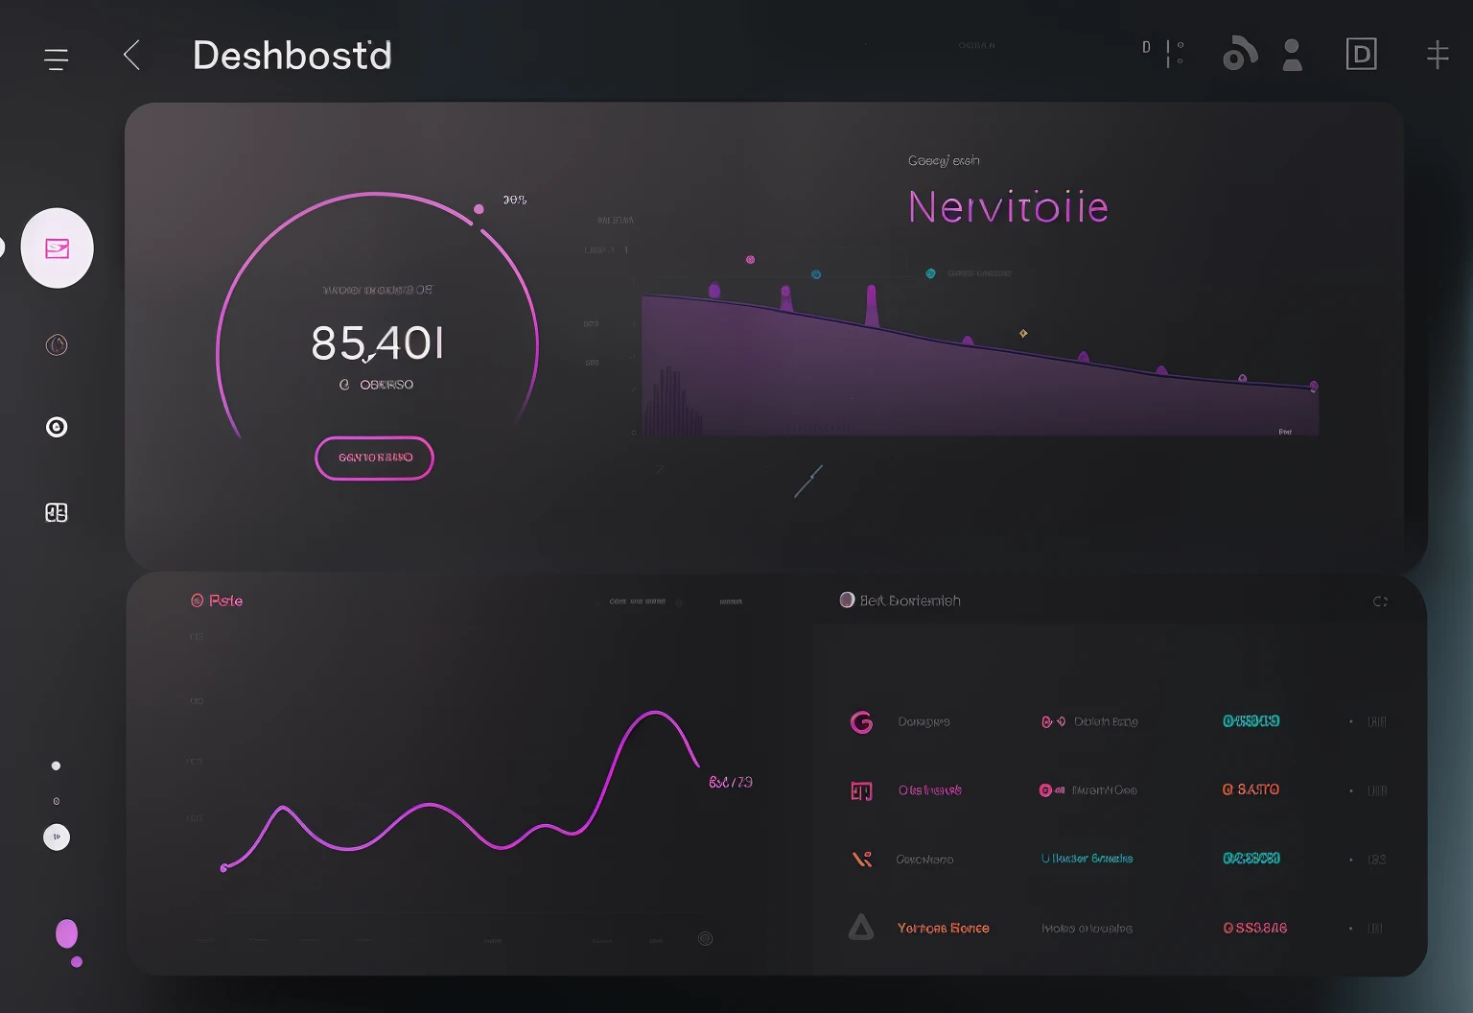Click the Yortoss Bonce row name

pos(943,928)
